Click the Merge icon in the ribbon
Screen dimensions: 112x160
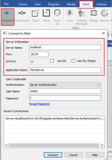pos(94,13)
